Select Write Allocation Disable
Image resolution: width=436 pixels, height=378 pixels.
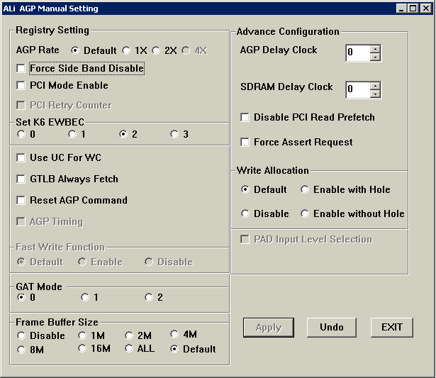point(245,213)
